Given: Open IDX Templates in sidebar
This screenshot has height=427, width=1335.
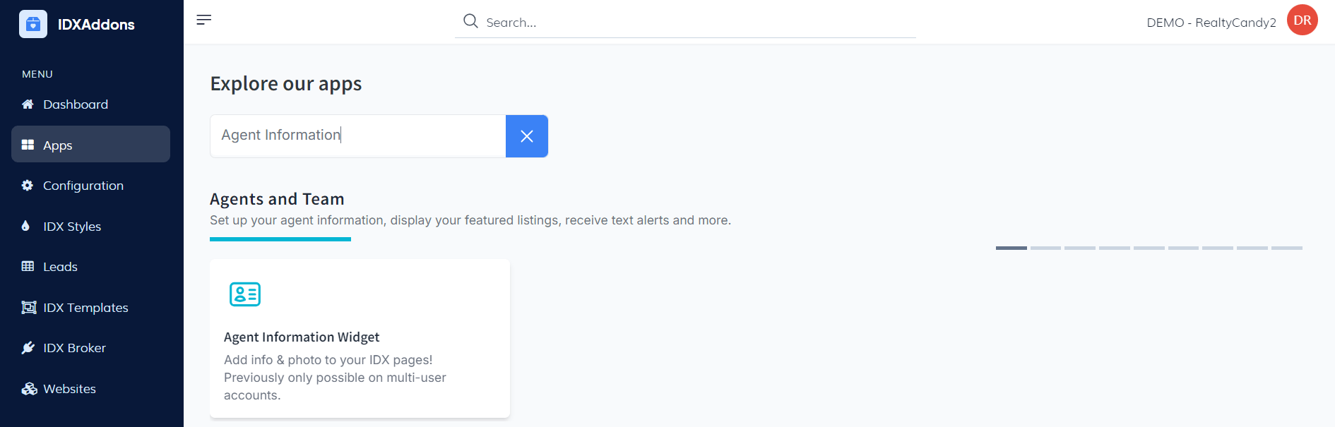Looking at the screenshot, I should click(85, 308).
